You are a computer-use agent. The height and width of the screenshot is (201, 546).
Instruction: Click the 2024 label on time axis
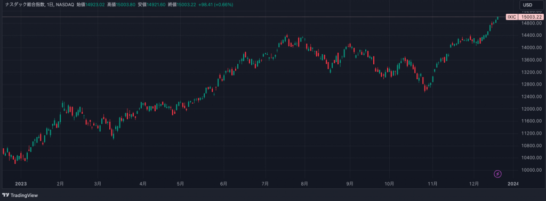[x=512, y=183]
